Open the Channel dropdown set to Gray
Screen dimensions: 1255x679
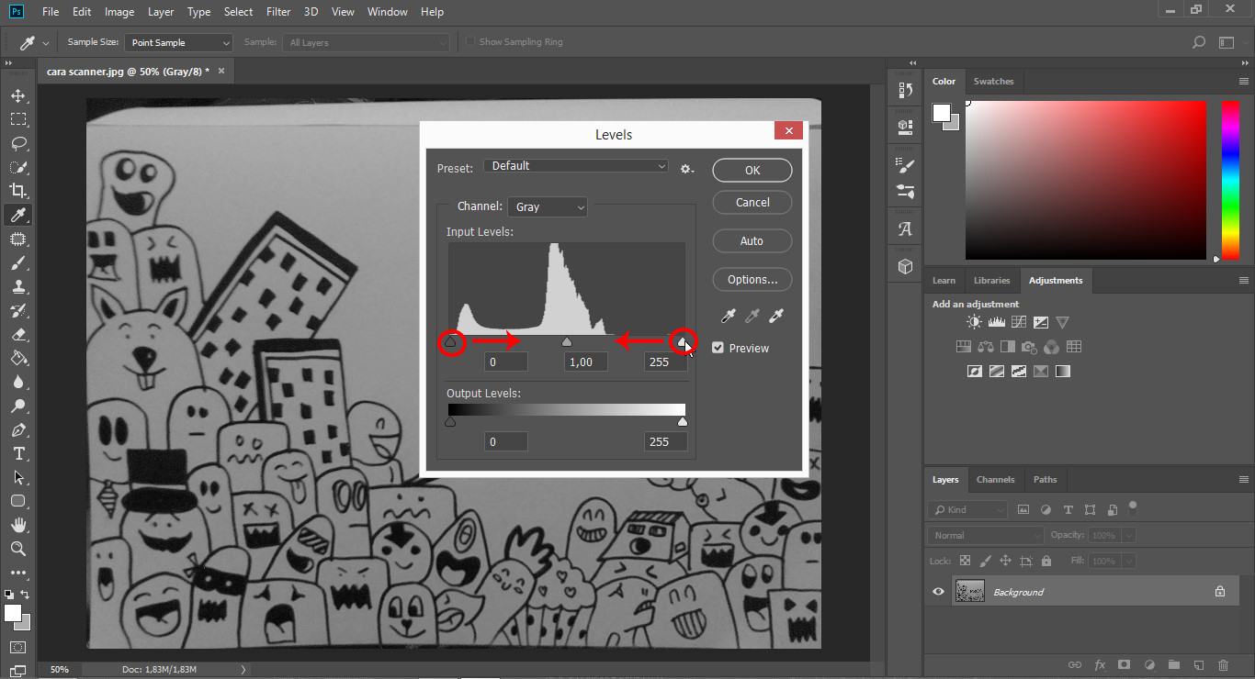coord(548,207)
